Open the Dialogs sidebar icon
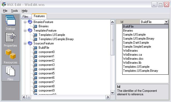 10,23
